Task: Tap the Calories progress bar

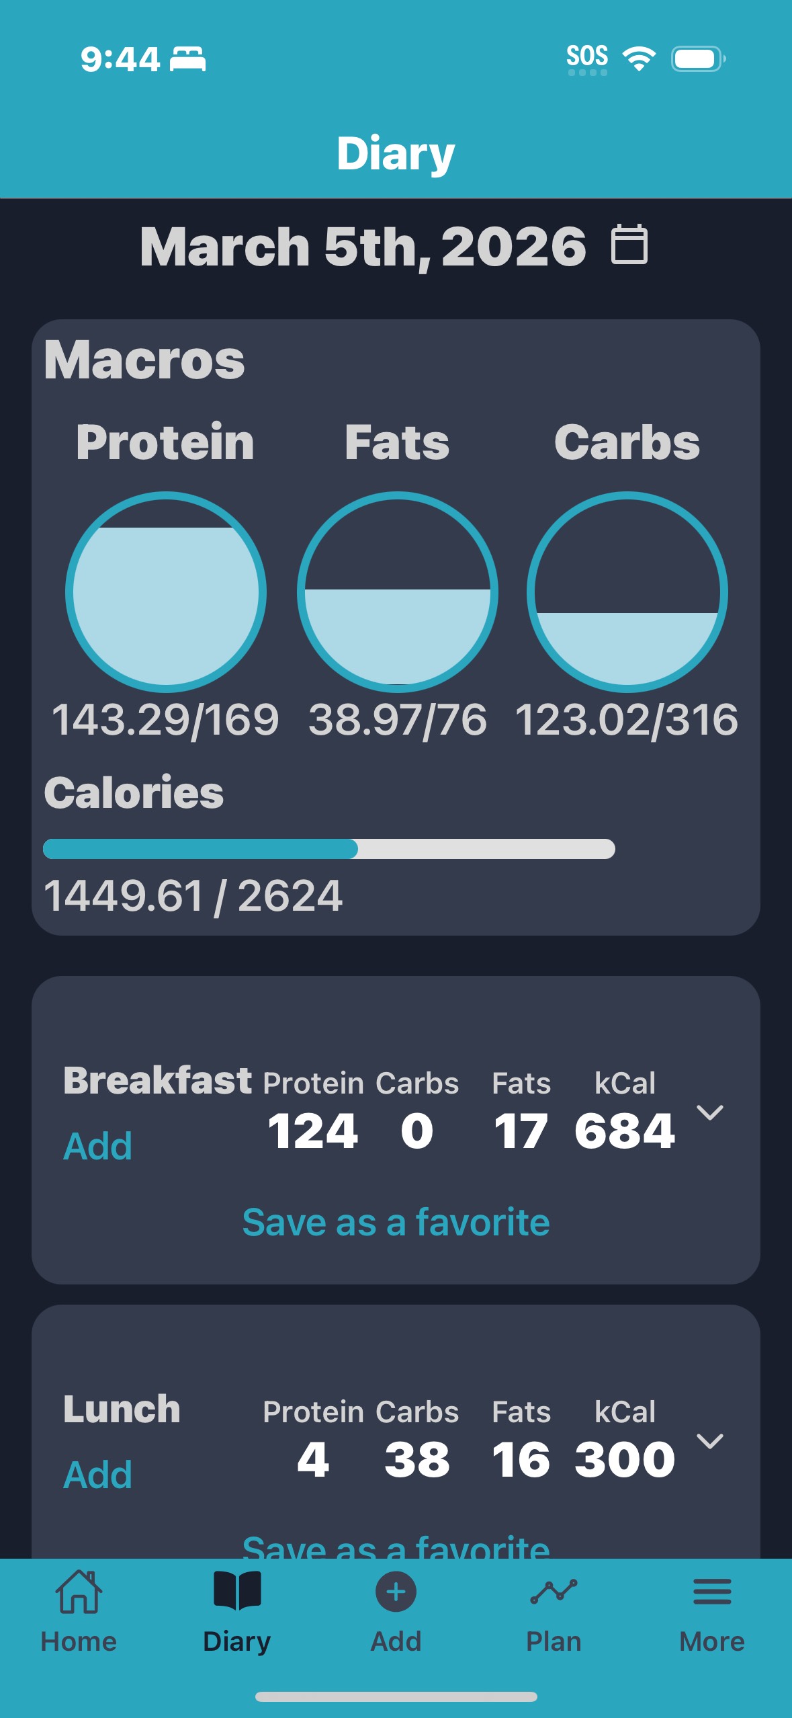Action: 328,849
